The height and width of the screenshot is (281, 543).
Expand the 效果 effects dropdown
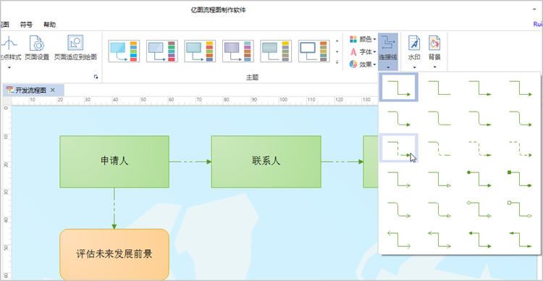pyautogui.click(x=363, y=64)
